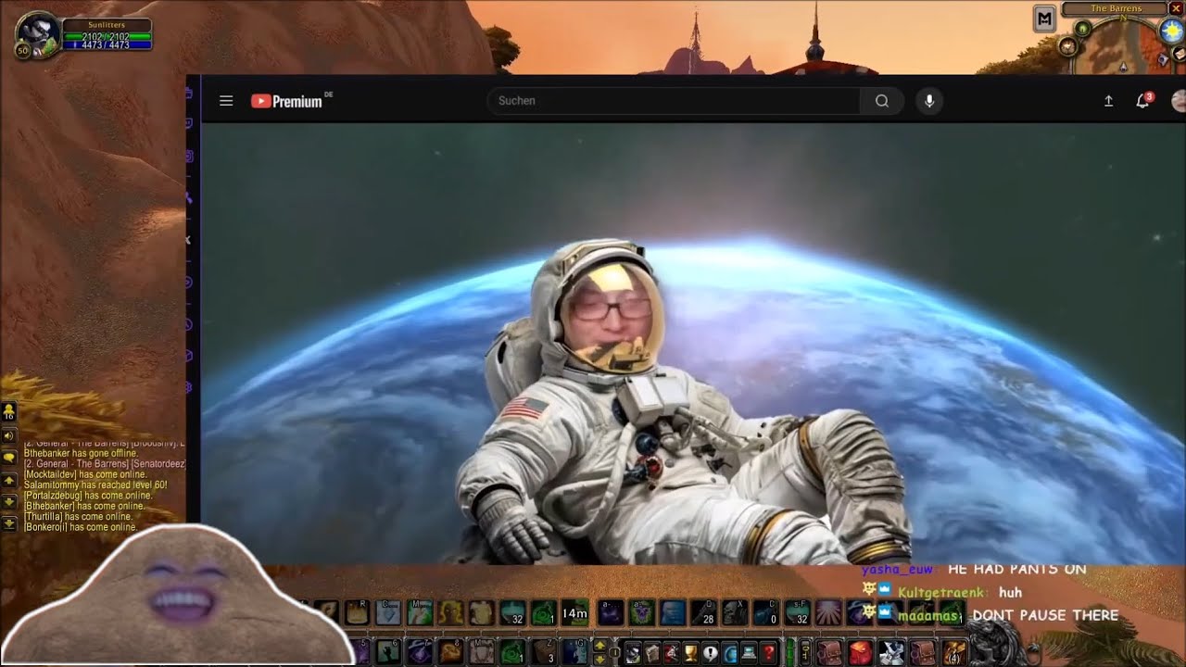Viewport: 1186px width, 667px height.
Task: Click the chat scroll-down arrow button
Action: [9, 502]
